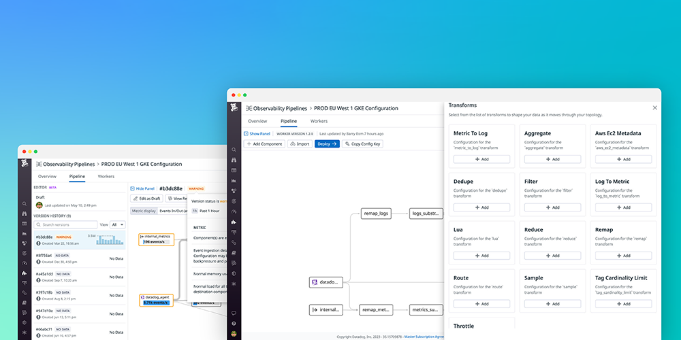This screenshot has width=681, height=340.
Task: Switch to Pipeline tab in front window
Action: tap(289, 121)
